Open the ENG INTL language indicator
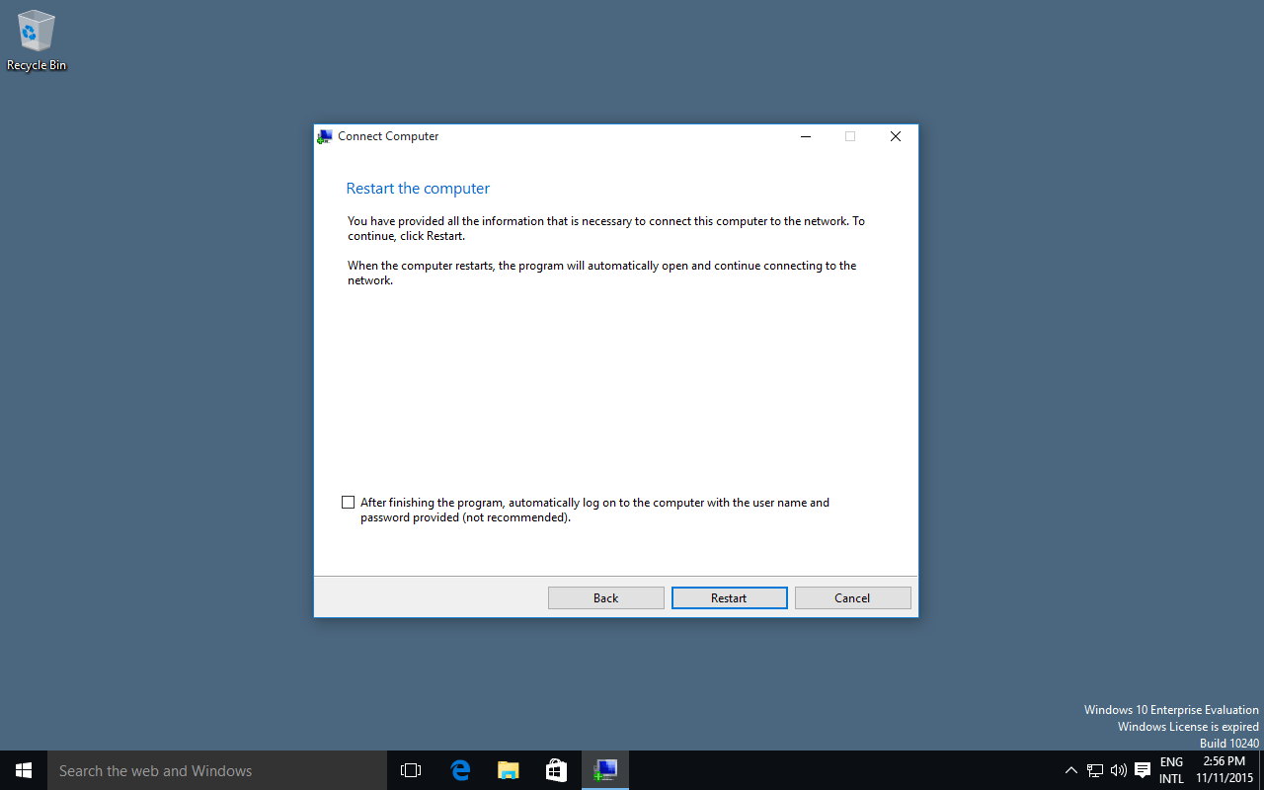The image size is (1264, 790). pos(1171,770)
